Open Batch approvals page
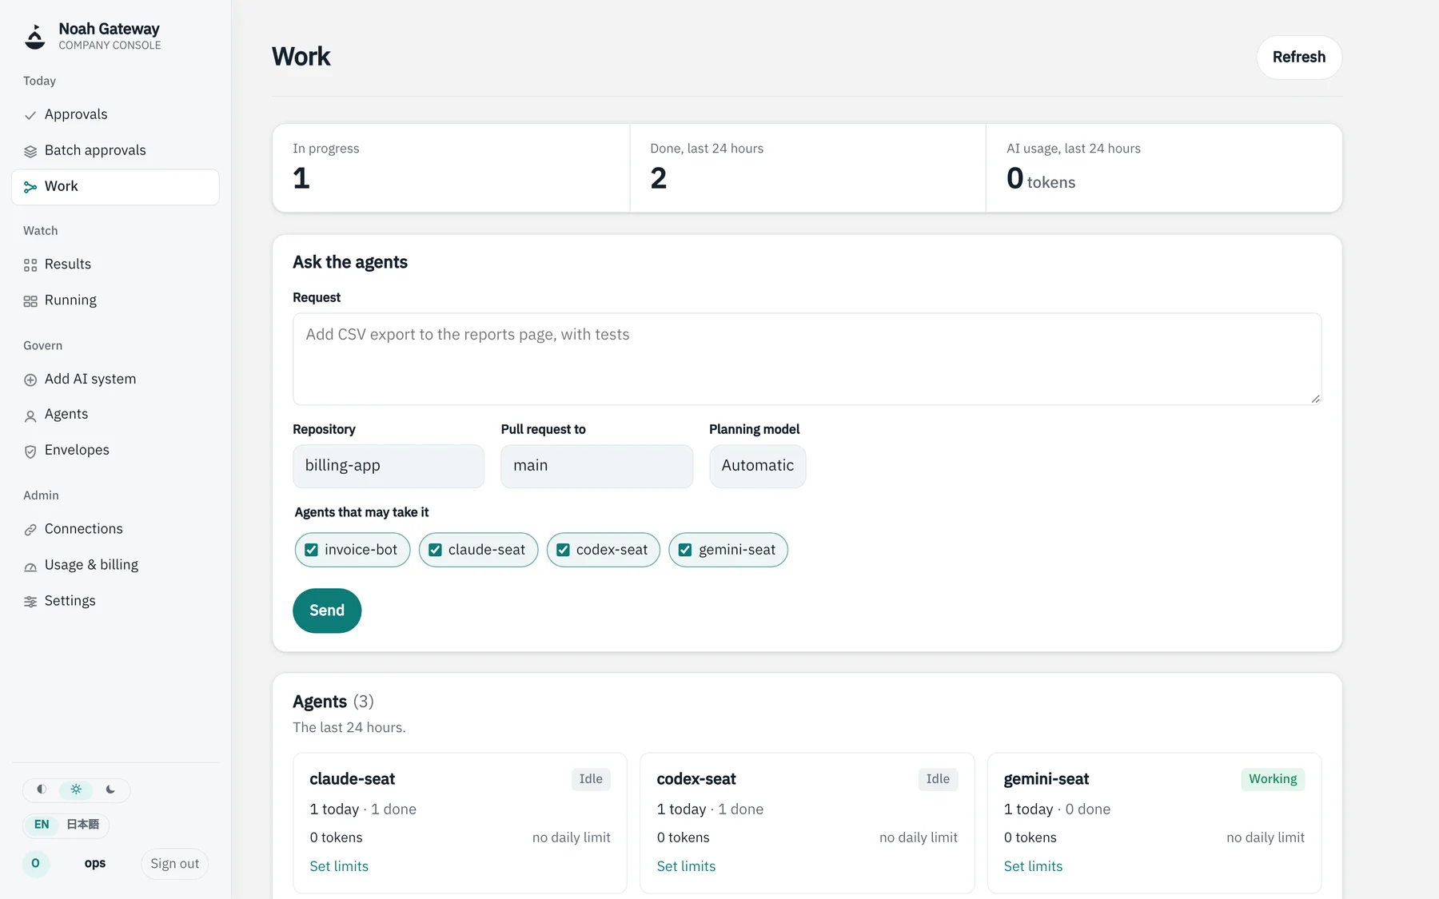 (x=115, y=150)
